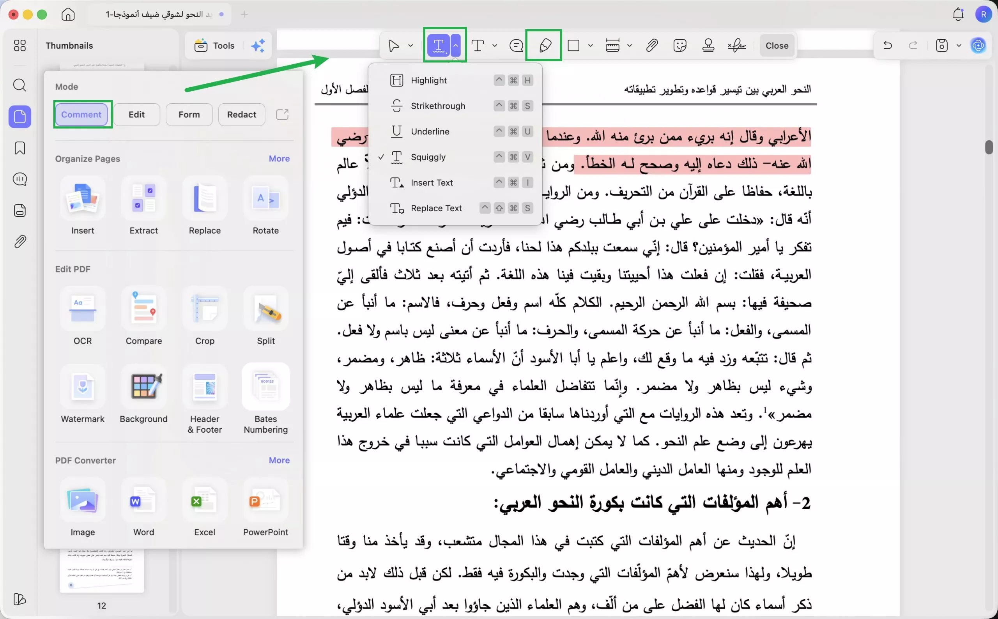Convert PDF to Word

coord(144,508)
